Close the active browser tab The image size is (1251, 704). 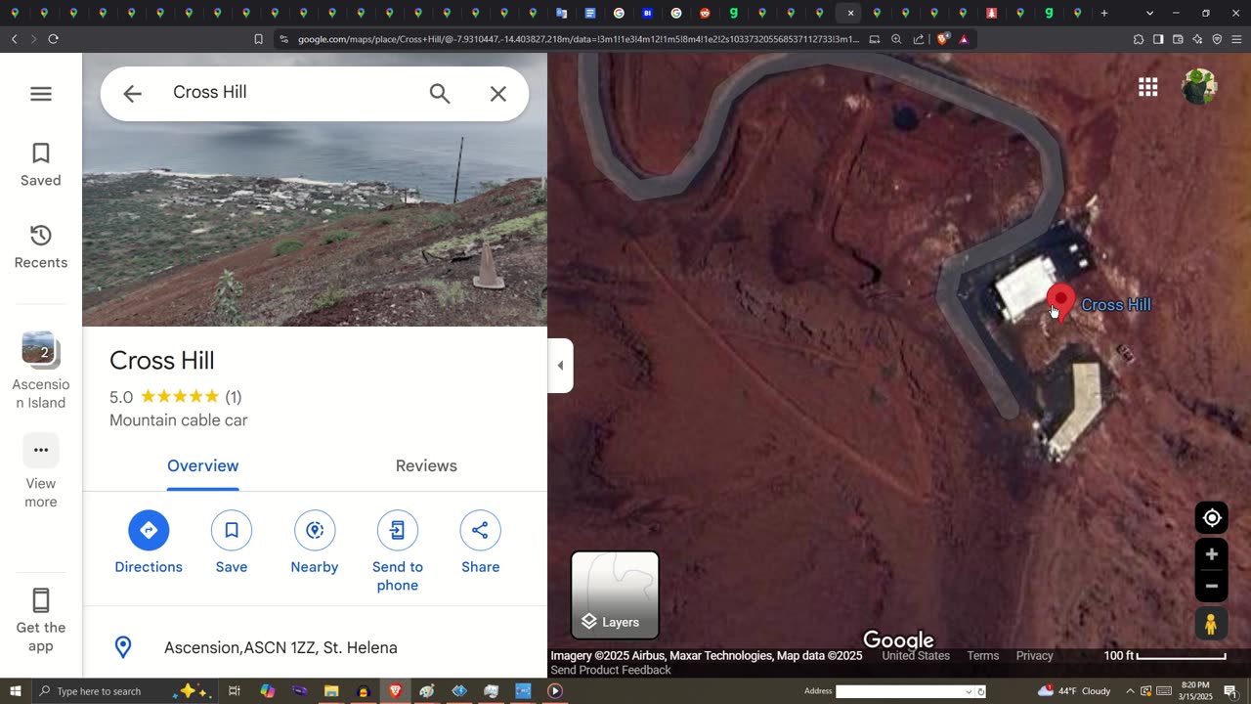850,13
